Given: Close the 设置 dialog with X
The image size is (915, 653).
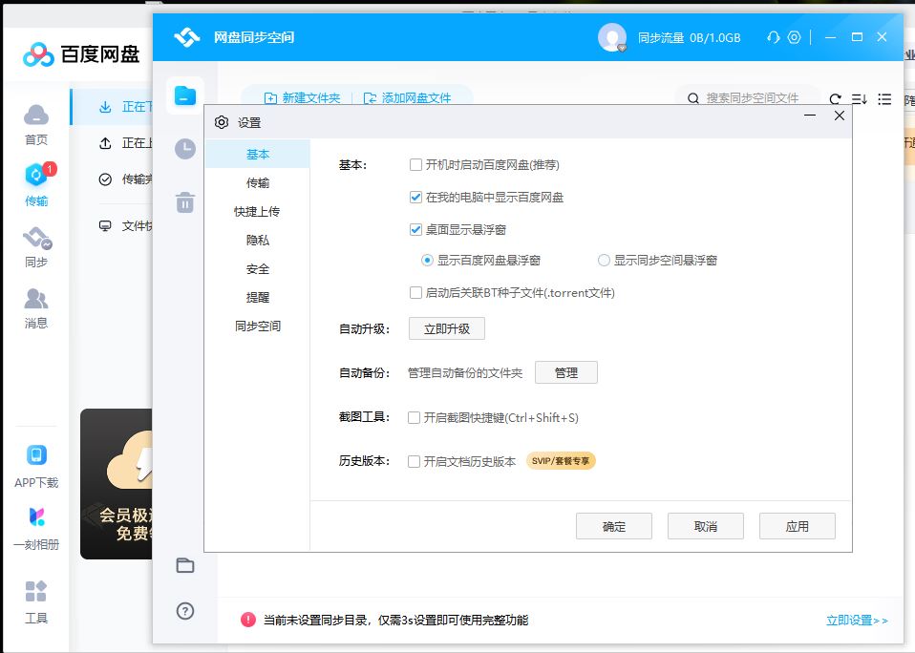Looking at the screenshot, I should [840, 116].
